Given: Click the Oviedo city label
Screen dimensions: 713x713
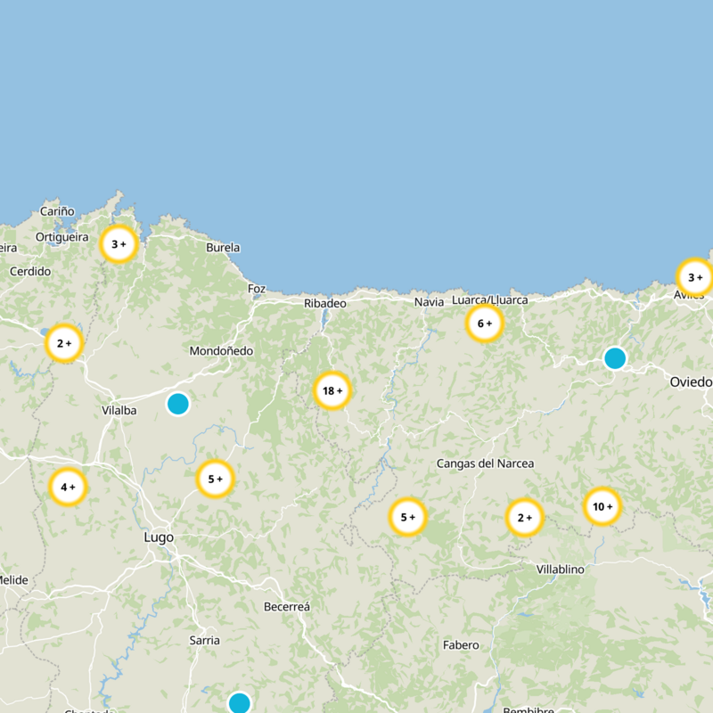Looking at the screenshot, I should click(x=691, y=382).
